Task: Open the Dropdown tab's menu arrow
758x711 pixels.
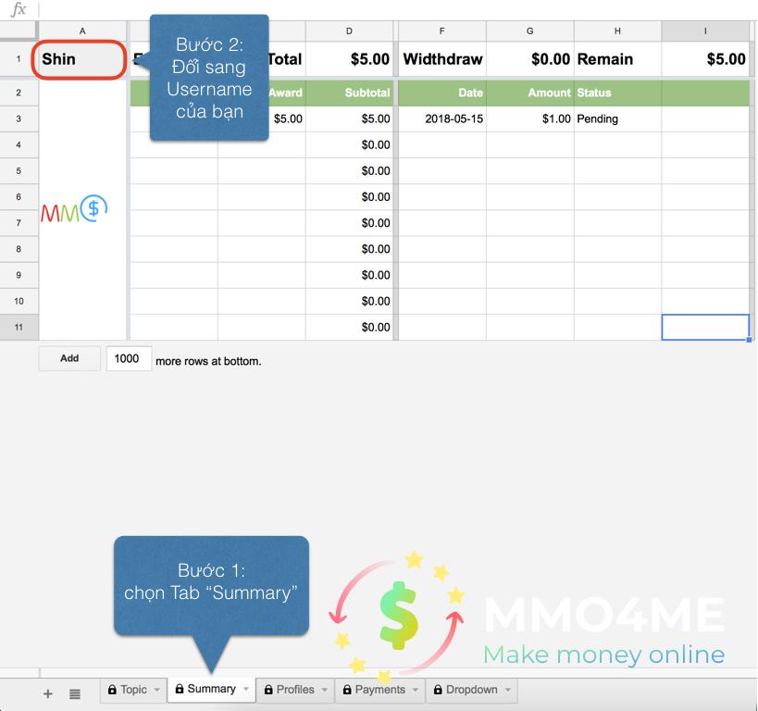Action: point(507,690)
